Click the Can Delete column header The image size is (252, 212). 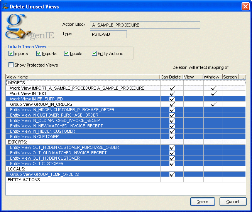pos(171,77)
